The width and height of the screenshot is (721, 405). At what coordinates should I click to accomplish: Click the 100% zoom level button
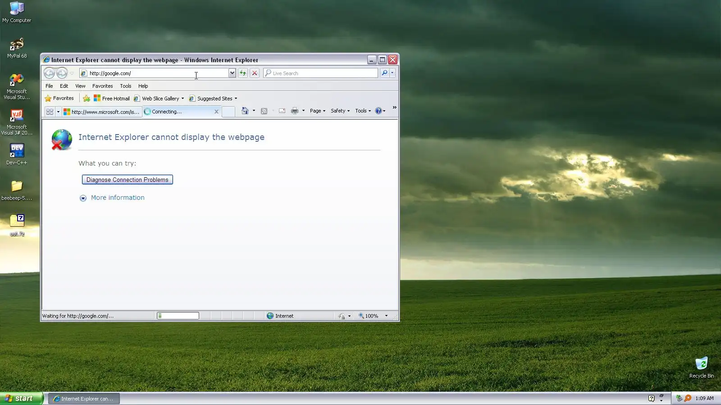369,316
